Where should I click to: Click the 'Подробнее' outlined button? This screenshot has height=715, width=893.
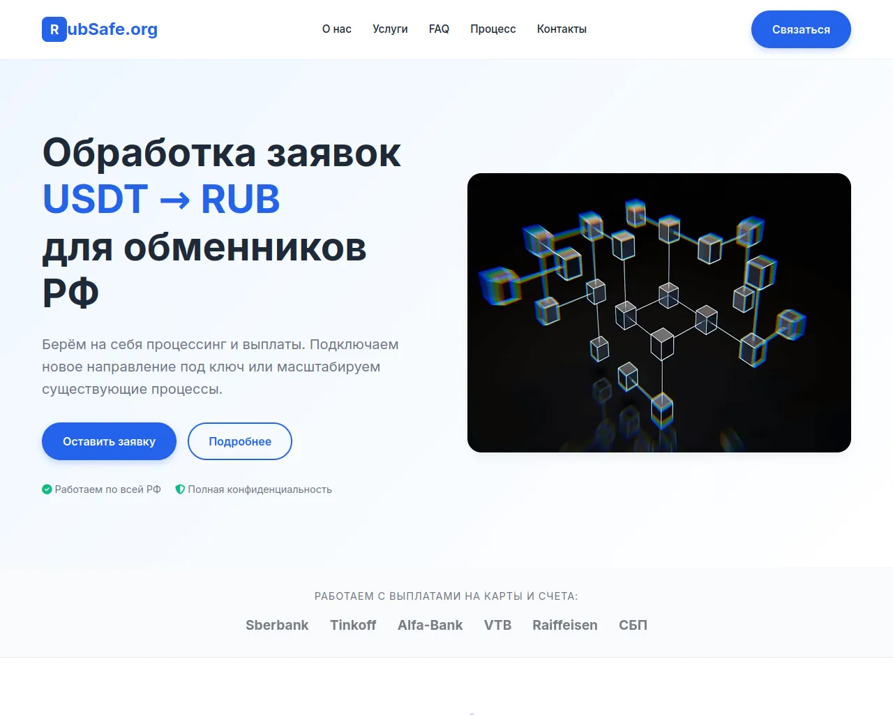(x=240, y=441)
